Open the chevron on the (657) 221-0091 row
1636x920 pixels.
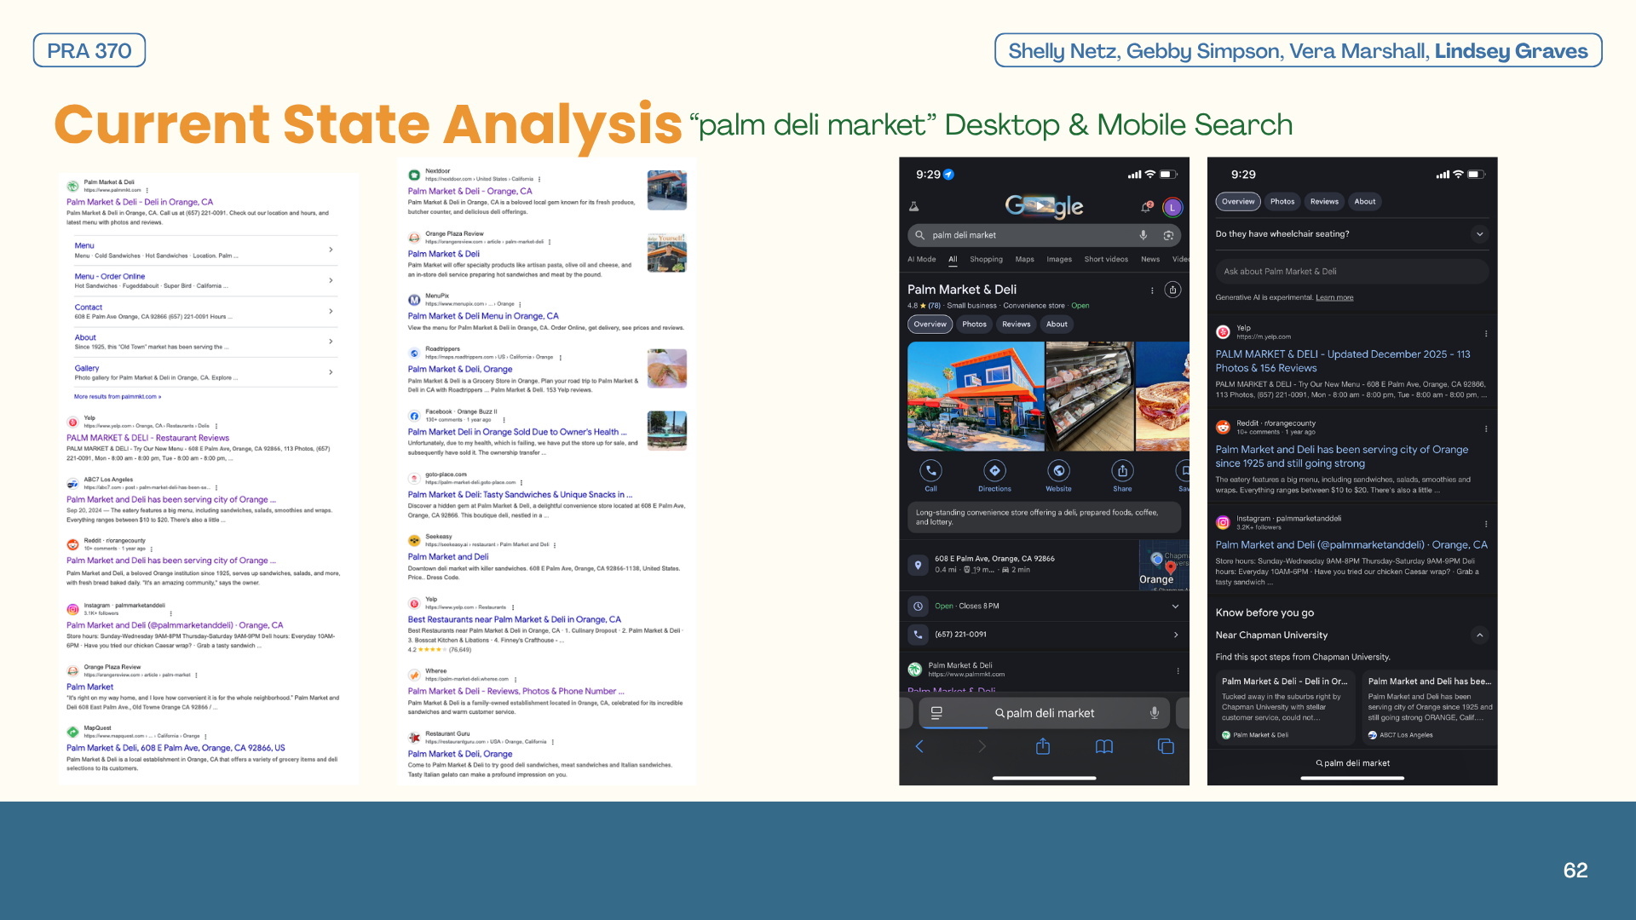pyautogui.click(x=1176, y=635)
